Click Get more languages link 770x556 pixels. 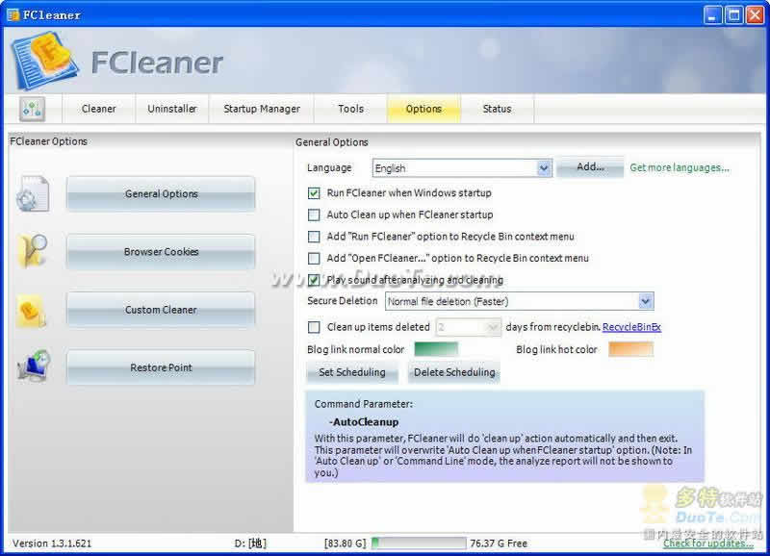[x=680, y=167]
